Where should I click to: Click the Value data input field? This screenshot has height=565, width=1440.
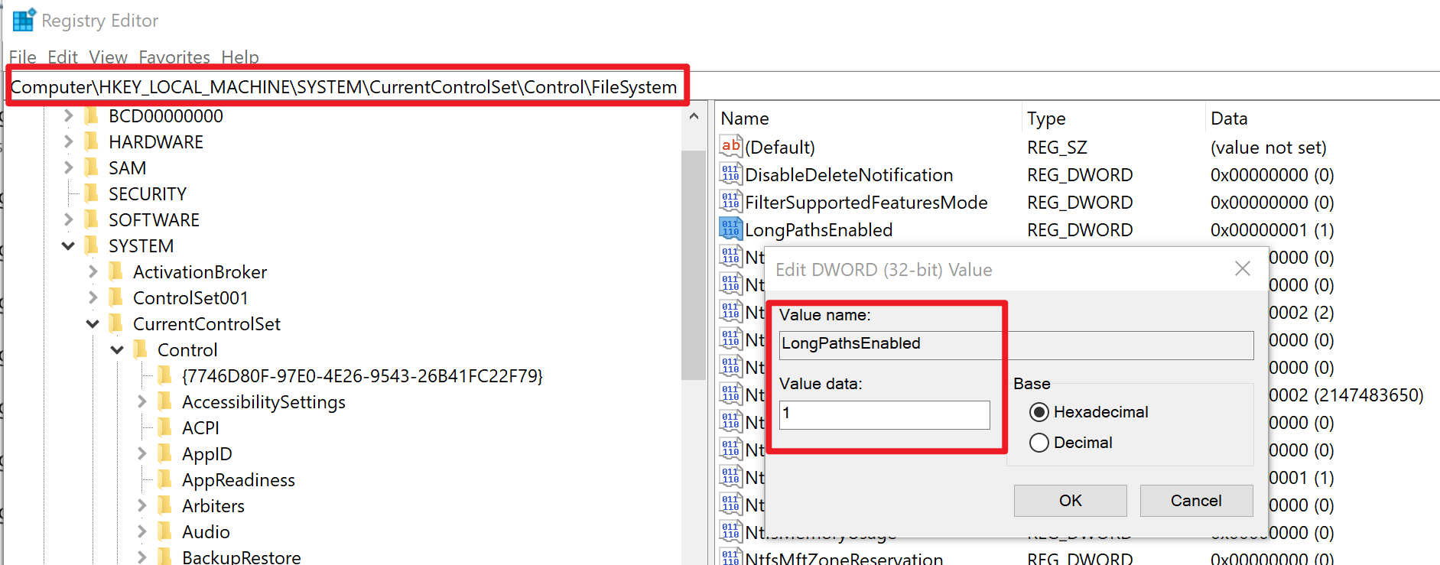(x=884, y=415)
